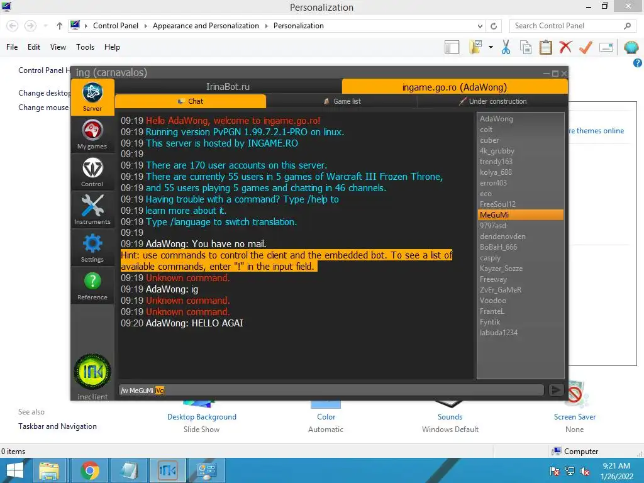Click the themes online link

(596, 131)
